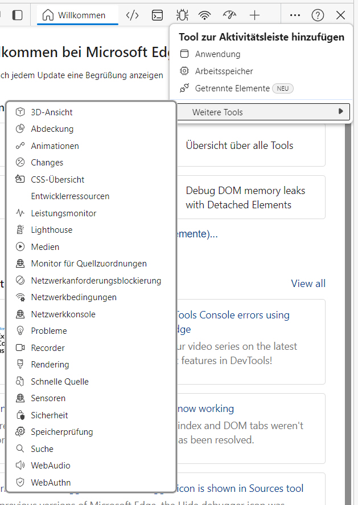Open Übersicht über alle Tools card

coord(239,146)
